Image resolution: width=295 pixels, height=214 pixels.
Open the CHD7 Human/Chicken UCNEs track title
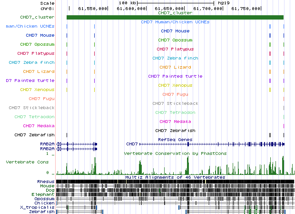coord(175,22)
